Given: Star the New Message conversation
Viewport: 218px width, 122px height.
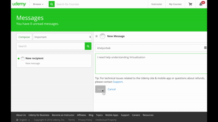Looking at the screenshot, I should pyautogui.click(x=96, y=36).
